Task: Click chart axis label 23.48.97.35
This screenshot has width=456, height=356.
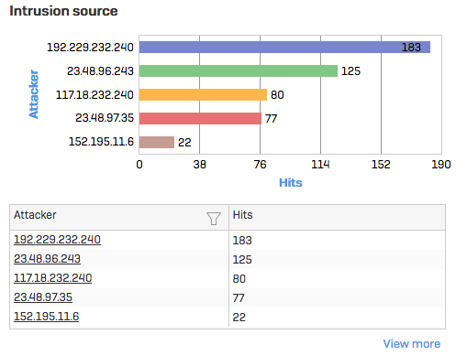Action: 105,118
